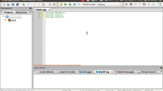
Task: Click the Build and run icon
Action: click(70, 5)
